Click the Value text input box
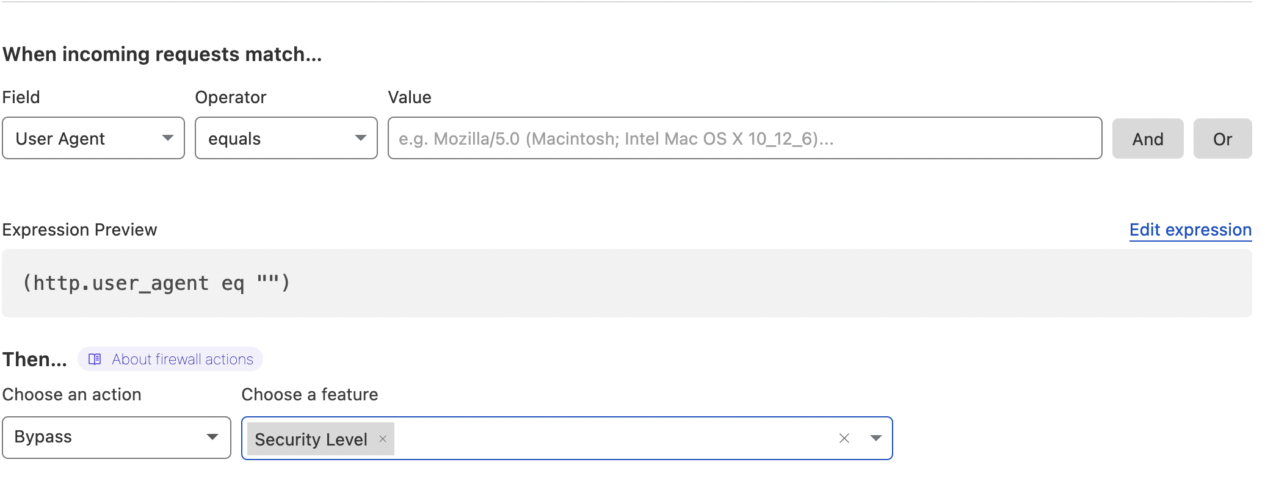Viewport: 1265px width, 498px height. (744, 139)
